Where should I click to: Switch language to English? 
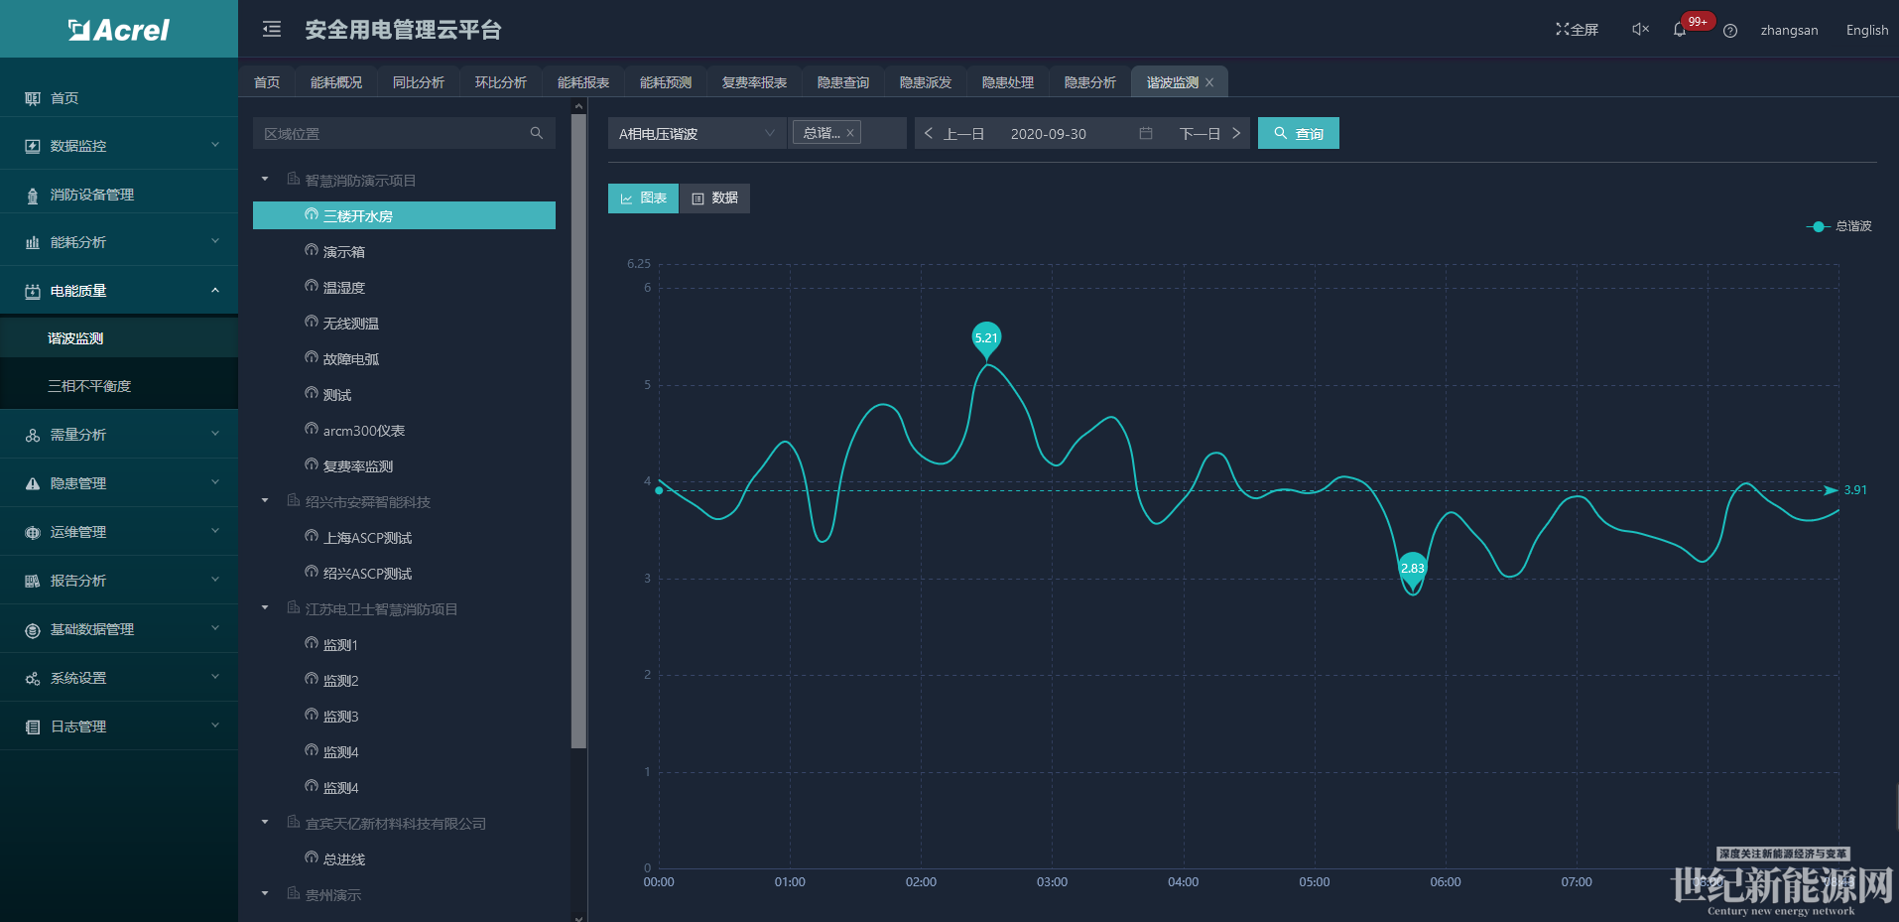tap(1867, 30)
